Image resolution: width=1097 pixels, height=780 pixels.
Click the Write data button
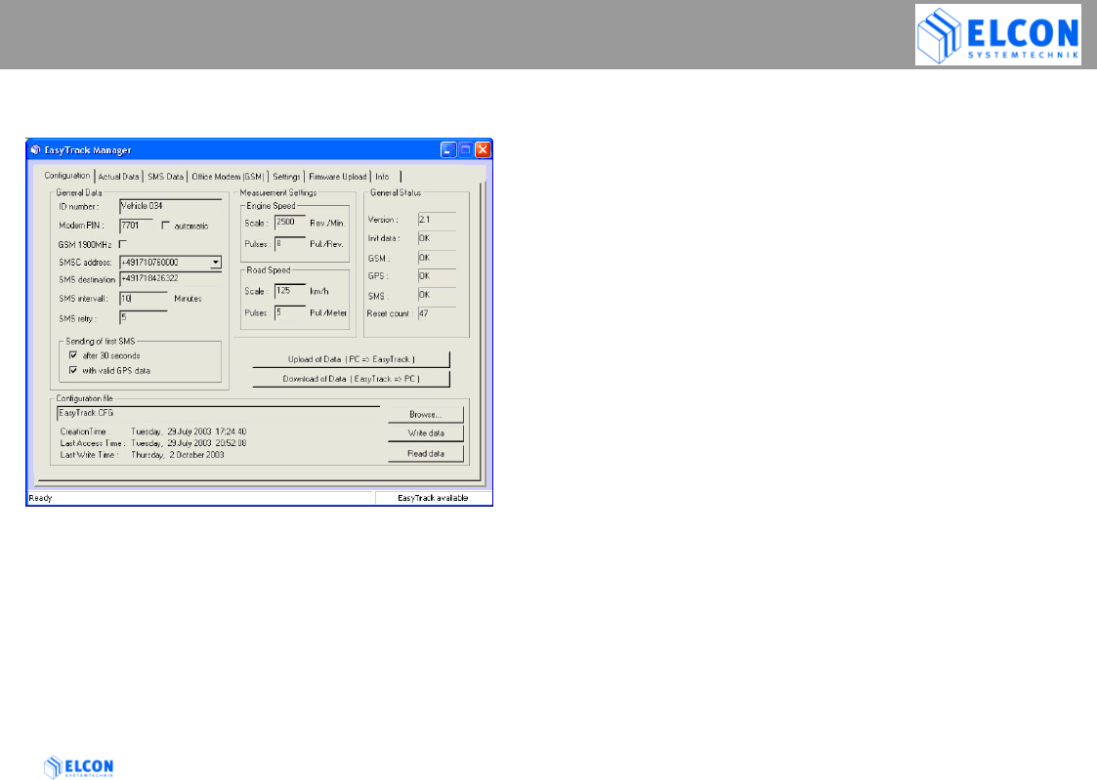tap(425, 433)
